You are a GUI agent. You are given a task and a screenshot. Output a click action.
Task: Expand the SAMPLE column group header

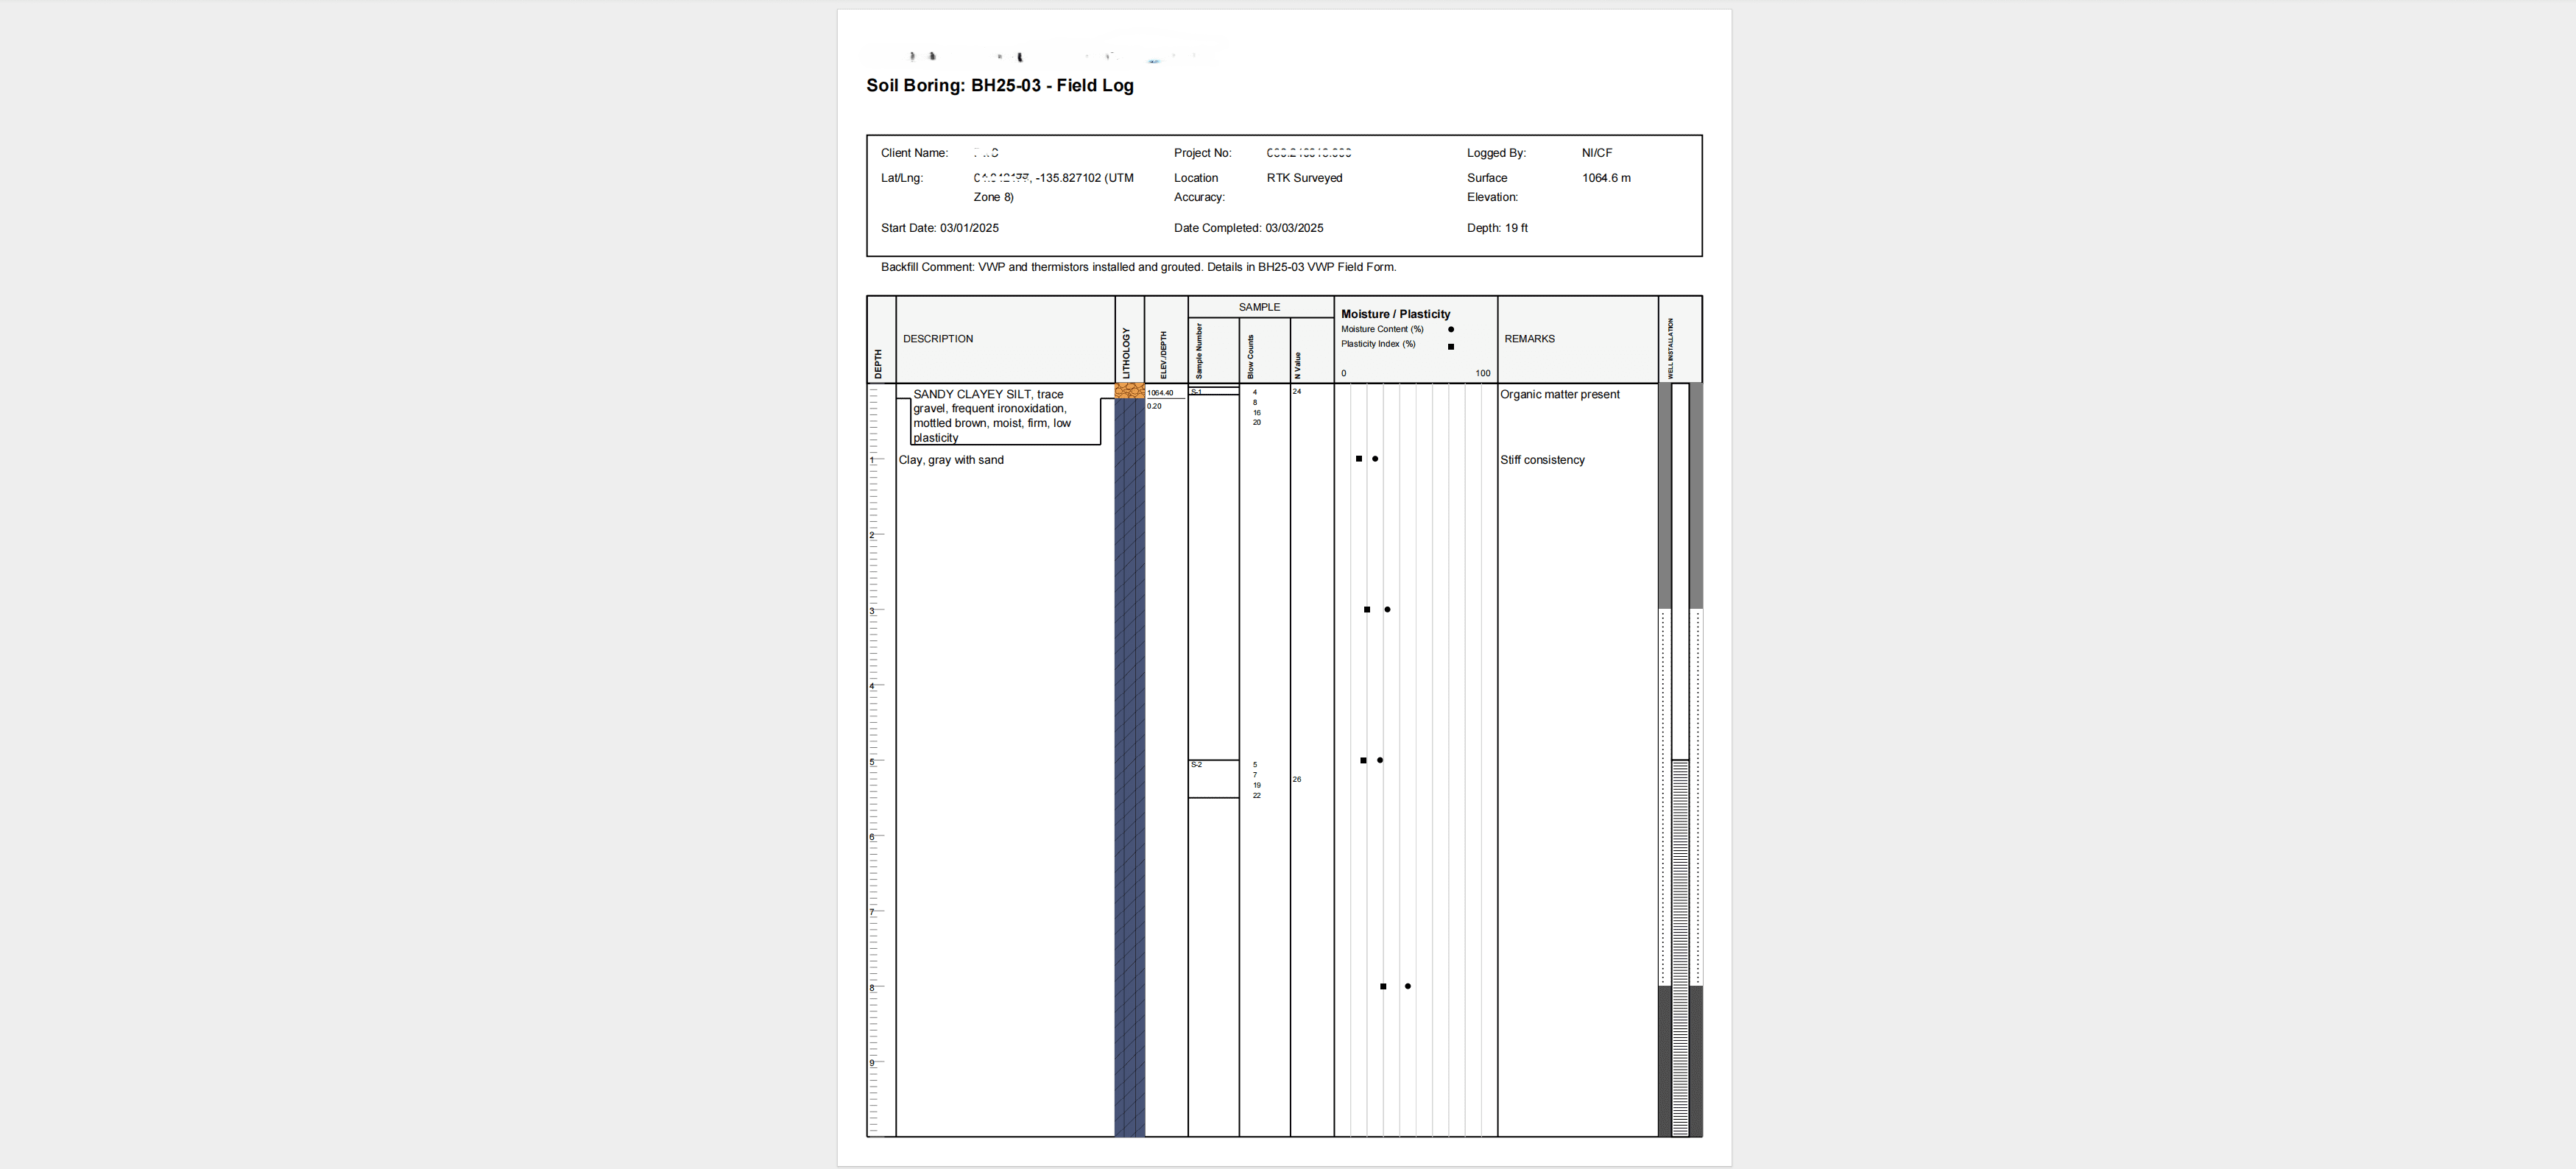click(x=1259, y=307)
